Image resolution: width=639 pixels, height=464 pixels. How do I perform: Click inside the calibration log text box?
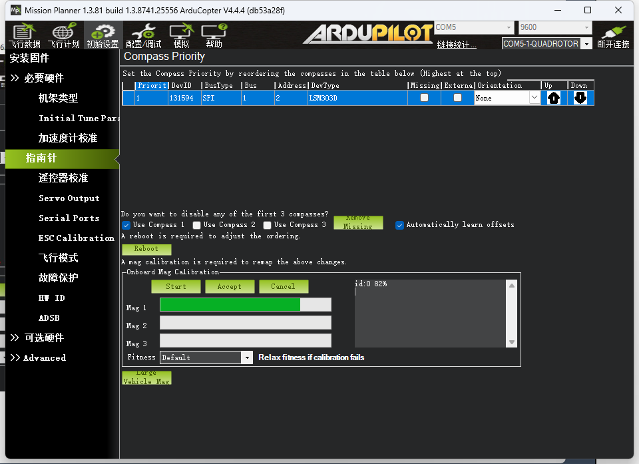click(431, 313)
